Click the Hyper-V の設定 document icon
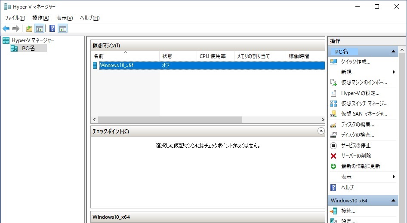This screenshot has width=407, height=223. [x=333, y=93]
